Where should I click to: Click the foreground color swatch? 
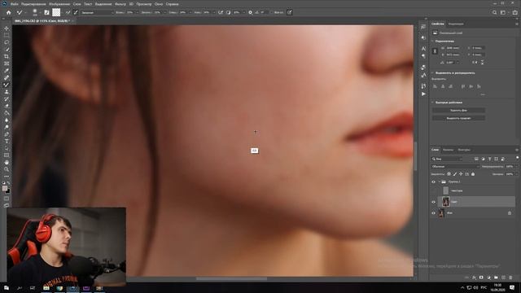click(x=5, y=188)
